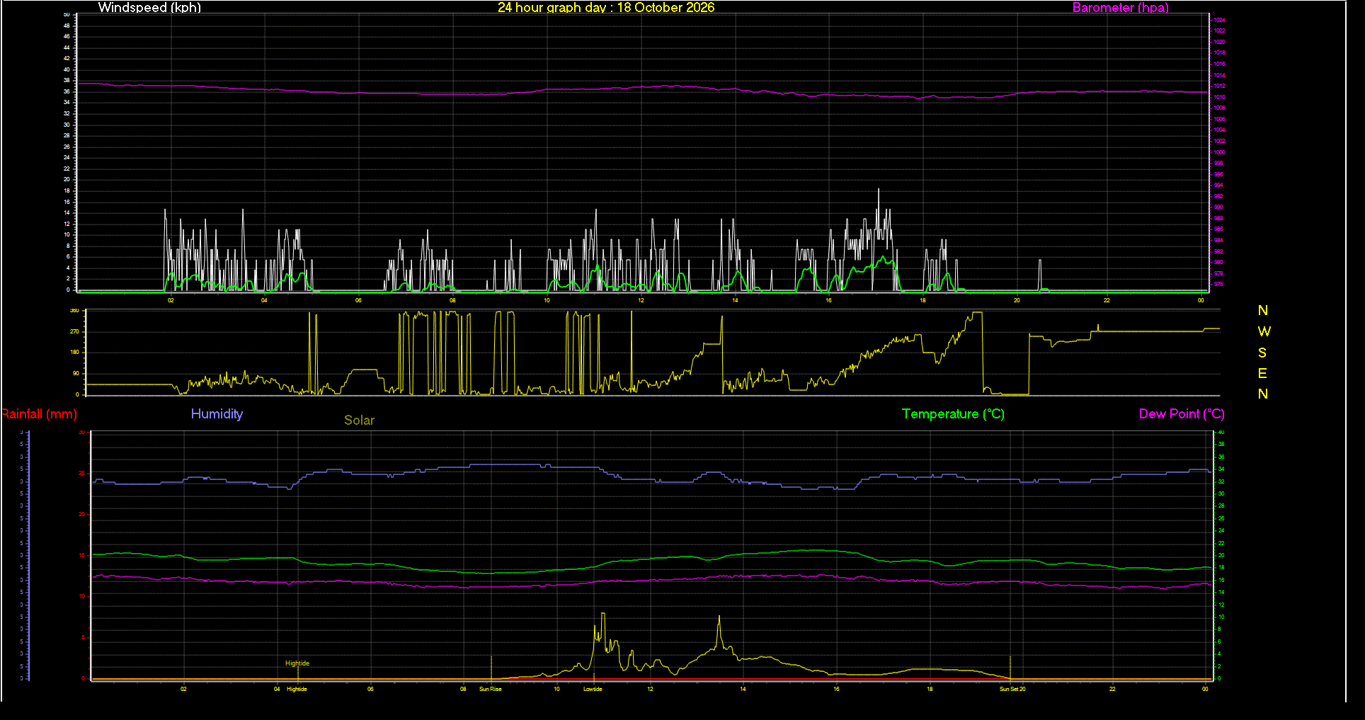Select the Rainfall (mm) legend label

pos(39,414)
